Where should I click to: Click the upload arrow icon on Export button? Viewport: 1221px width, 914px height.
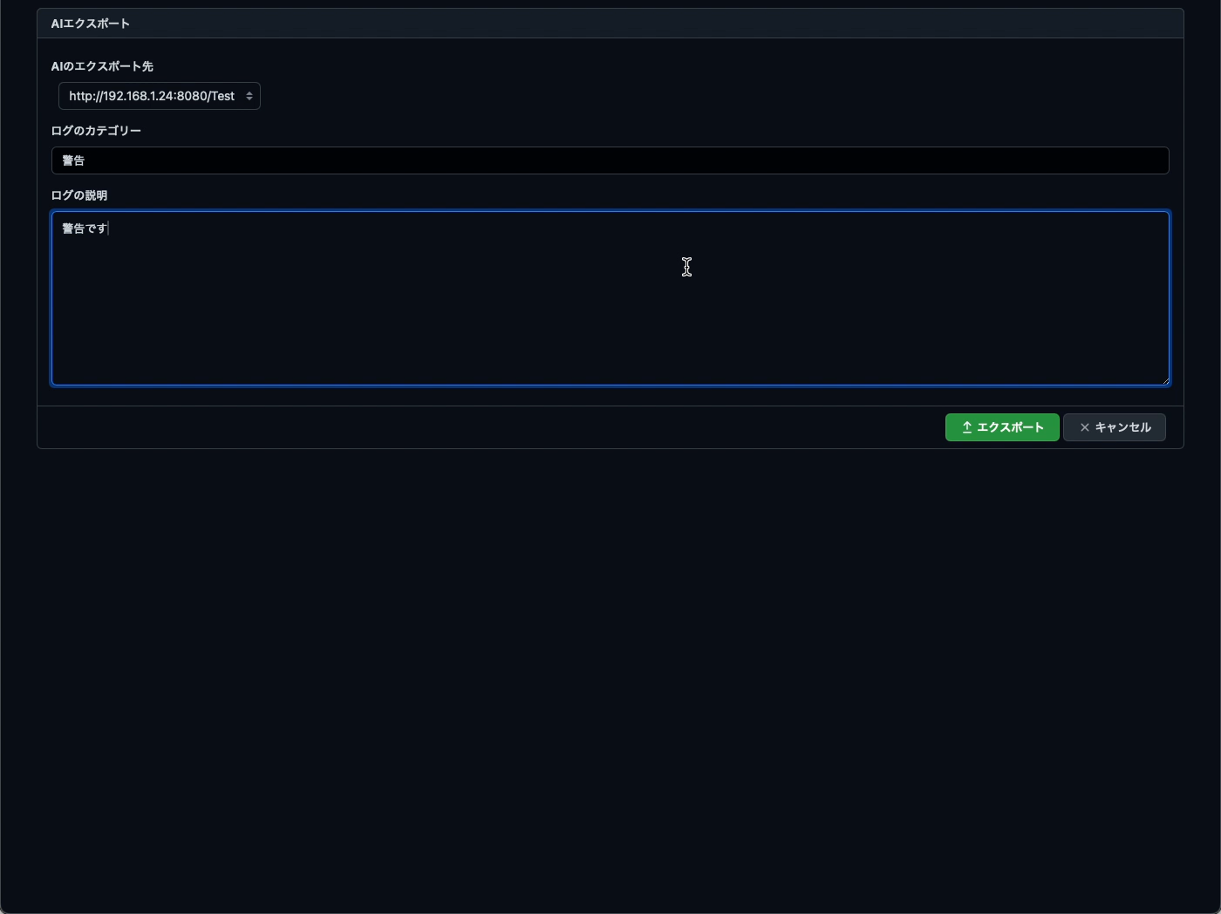[967, 427]
